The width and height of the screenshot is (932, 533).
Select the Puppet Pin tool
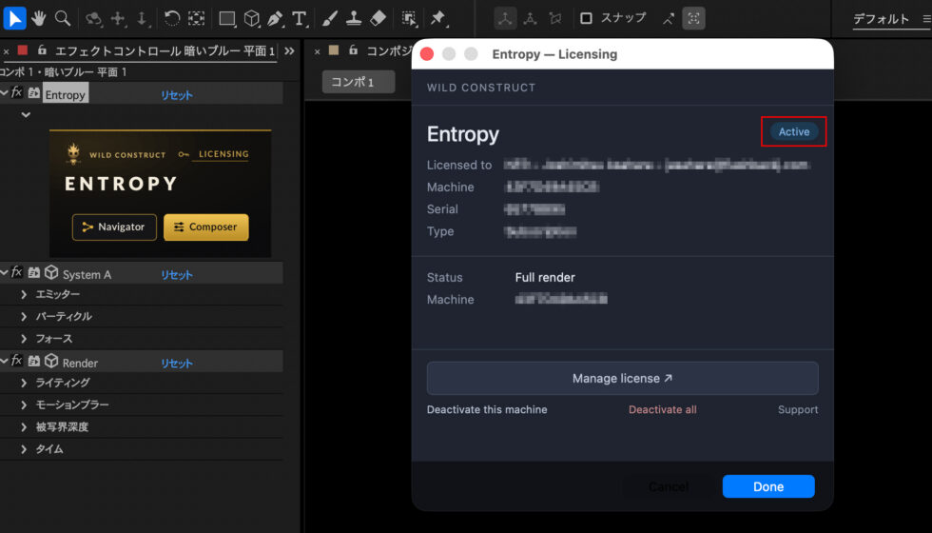(438, 18)
